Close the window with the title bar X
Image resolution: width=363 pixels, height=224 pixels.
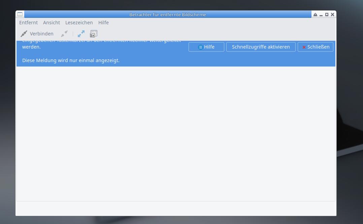tap(332, 15)
